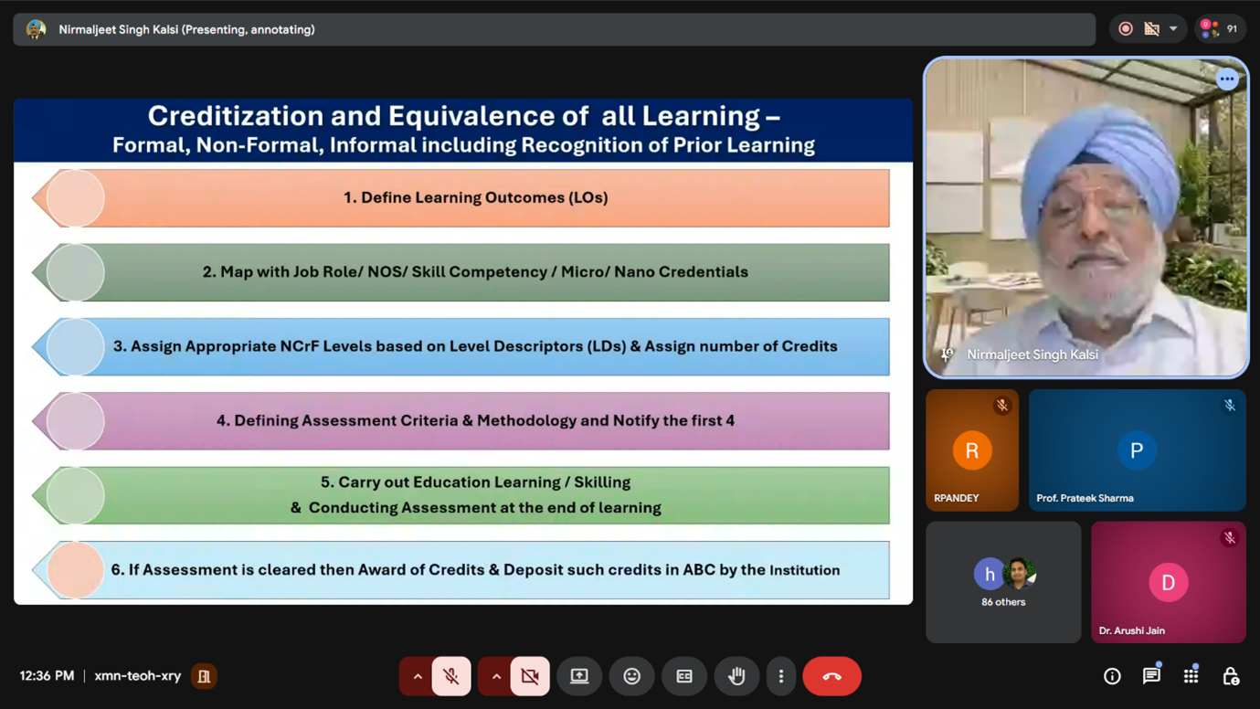The image size is (1260, 709).
Task: Click the muted mic icon on Prateek Sharma tile
Action: coord(1230,406)
